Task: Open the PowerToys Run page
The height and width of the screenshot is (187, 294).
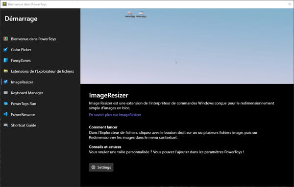Action: coord(40,104)
